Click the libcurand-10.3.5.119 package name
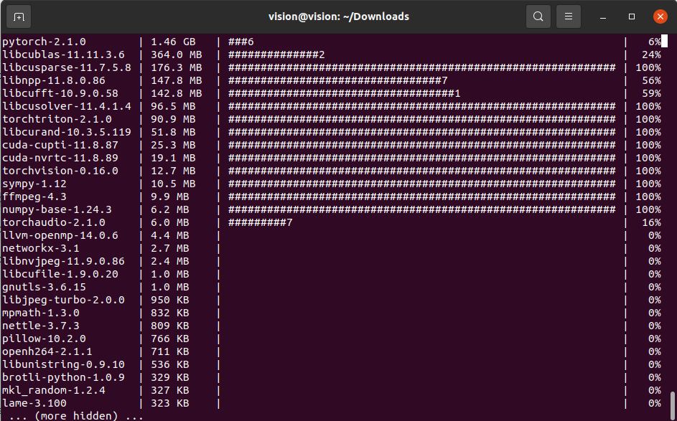This screenshot has height=421, width=677. (x=67, y=133)
